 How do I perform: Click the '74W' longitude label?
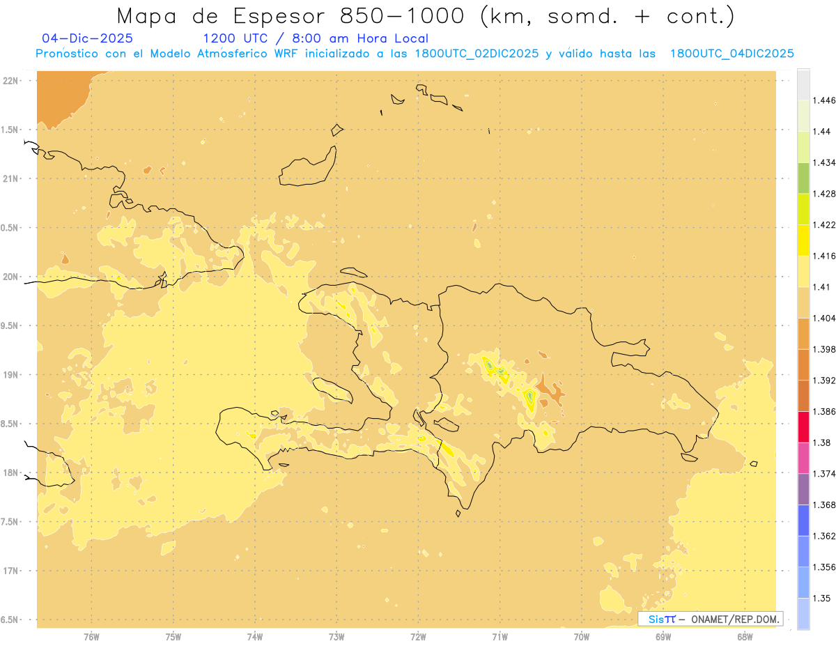(x=255, y=637)
